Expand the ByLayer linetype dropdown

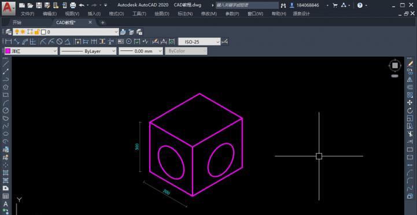(x=88, y=51)
